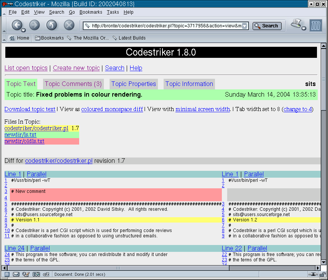Viewport: 328px width, 280px height.
Task: Click the Home bookmark icon
Action: click(x=12, y=38)
